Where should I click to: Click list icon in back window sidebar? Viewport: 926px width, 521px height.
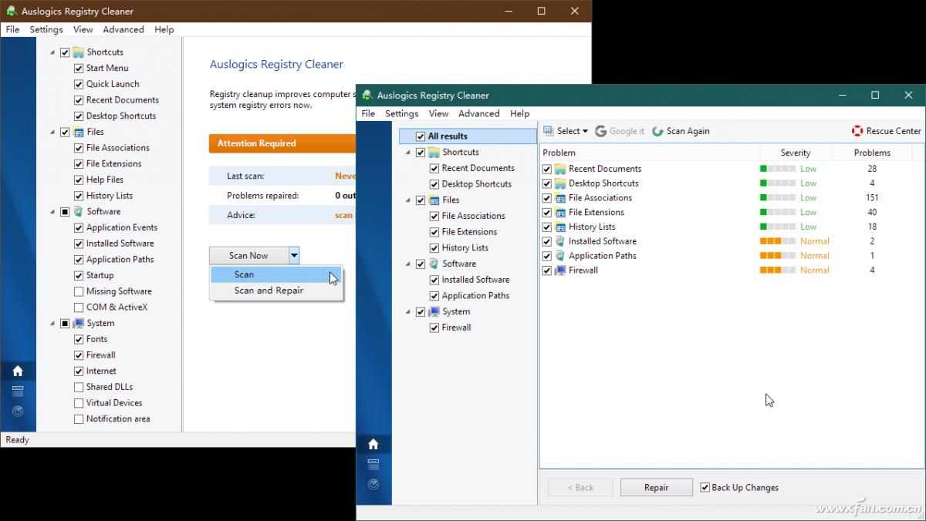18,391
